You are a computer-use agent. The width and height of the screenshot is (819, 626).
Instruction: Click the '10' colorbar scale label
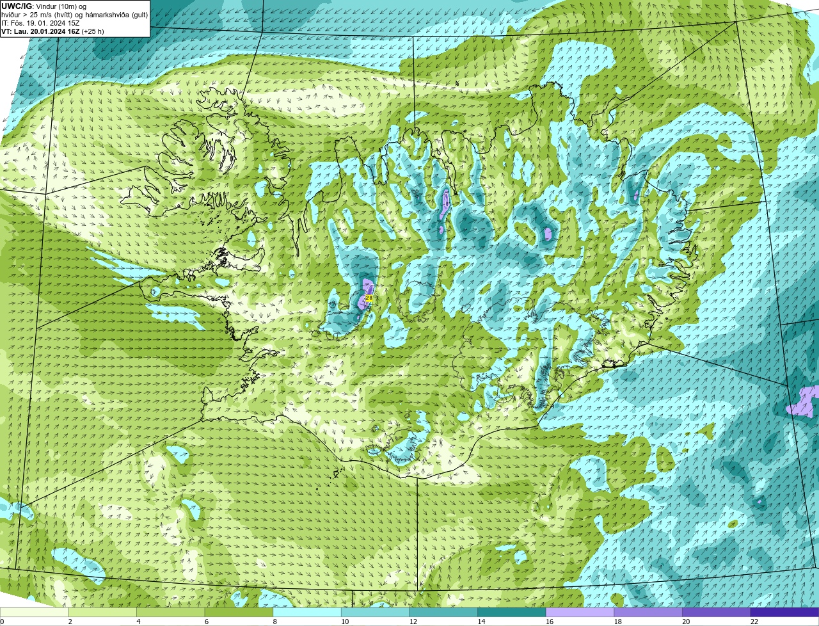345,622
